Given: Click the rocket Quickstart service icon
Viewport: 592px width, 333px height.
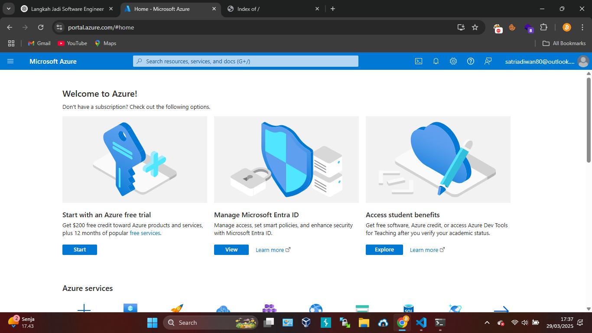Looking at the screenshot, I should click(176, 308).
